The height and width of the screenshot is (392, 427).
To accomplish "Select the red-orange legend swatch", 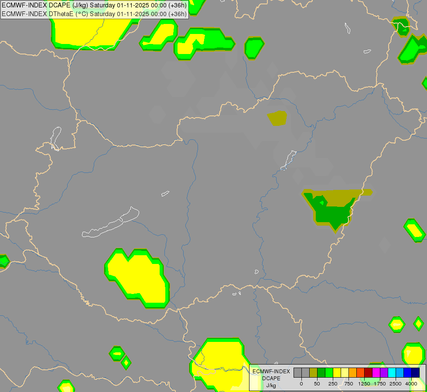I will 361,372.
